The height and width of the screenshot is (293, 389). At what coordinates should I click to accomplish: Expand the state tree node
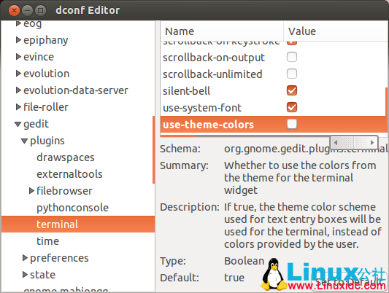pyautogui.click(x=25, y=275)
